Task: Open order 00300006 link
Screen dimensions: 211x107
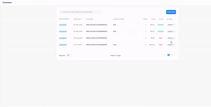Action: pos(63,45)
